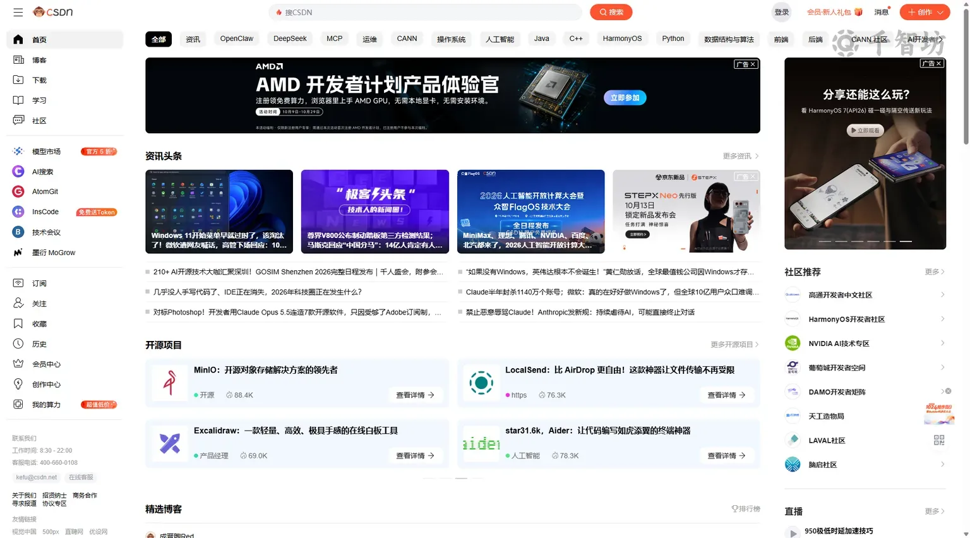Screen dimensions: 970x538
Task: Focus the 搜CSDN search field
Action: point(425,12)
